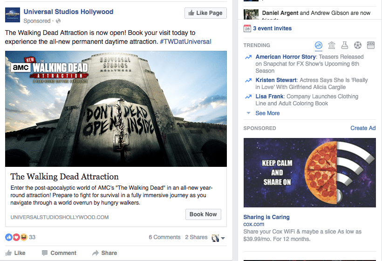This screenshot has height=261, width=382.
Task: Click the red heart reaction icon
Action: [16, 237]
